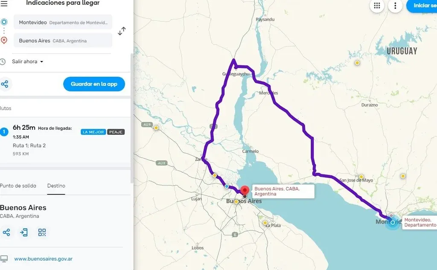Screen dimensions: 437x270
Task: Select route 1 radio marker
Action: (x=4, y=131)
